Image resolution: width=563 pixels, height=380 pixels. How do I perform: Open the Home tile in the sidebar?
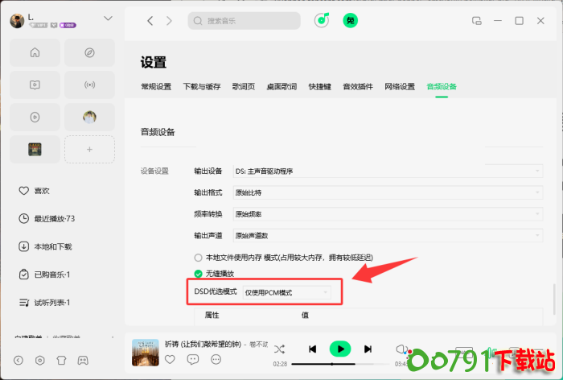(x=35, y=53)
